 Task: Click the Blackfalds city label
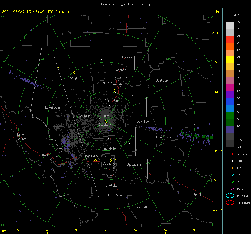pyautogui.click(x=119, y=77)
